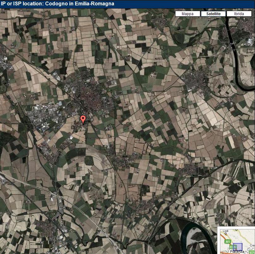
Task: Select the Satellite map view
Action: click(213, 14)
